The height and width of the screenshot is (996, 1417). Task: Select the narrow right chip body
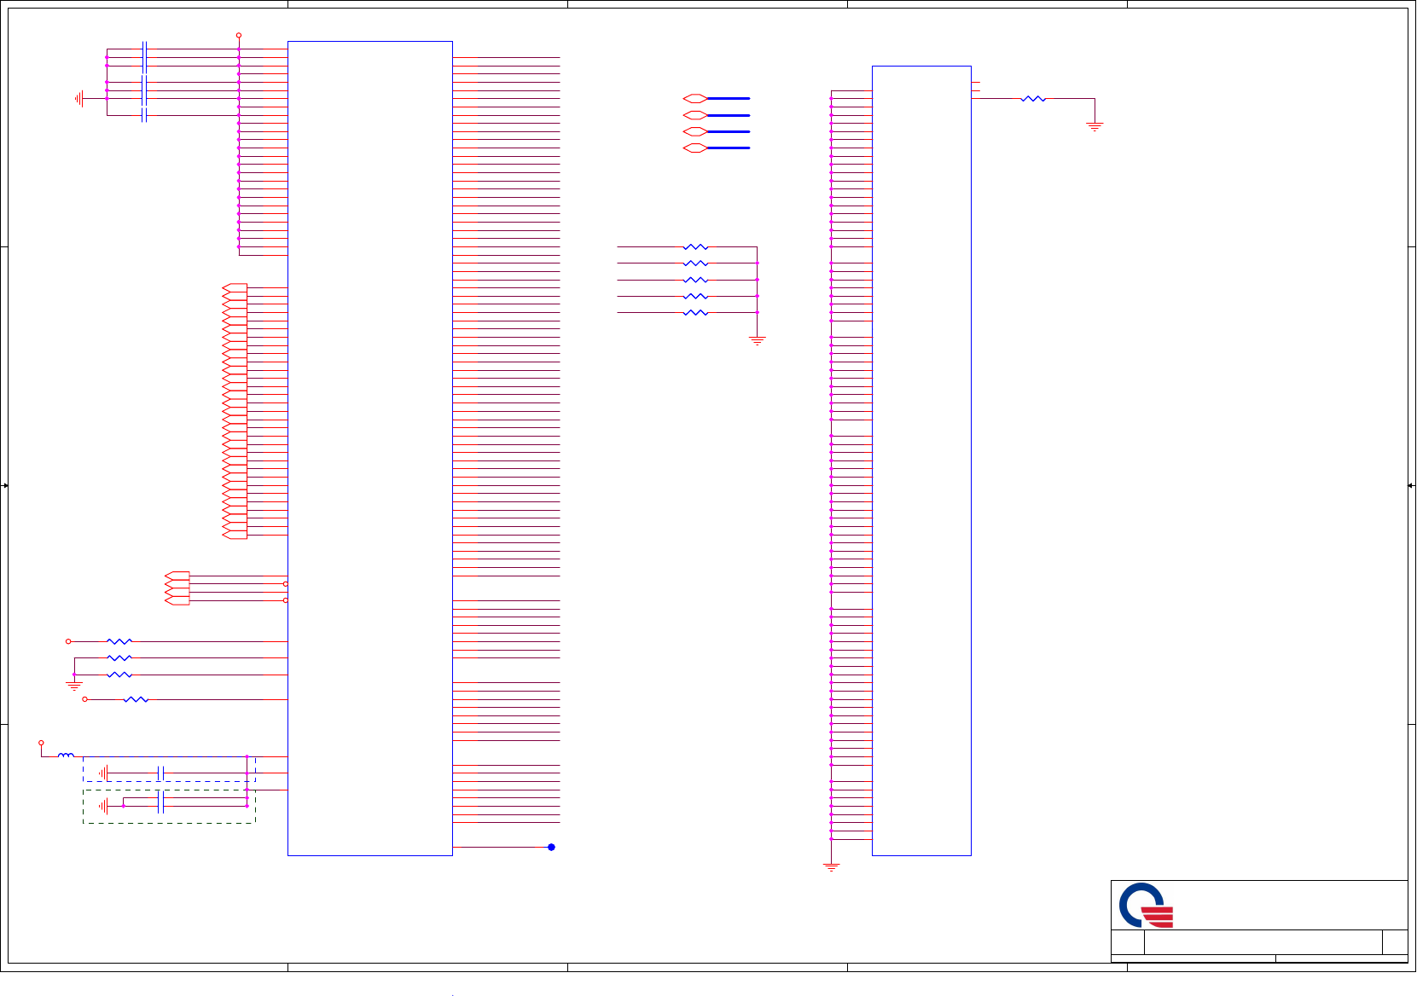pos(921,460)
